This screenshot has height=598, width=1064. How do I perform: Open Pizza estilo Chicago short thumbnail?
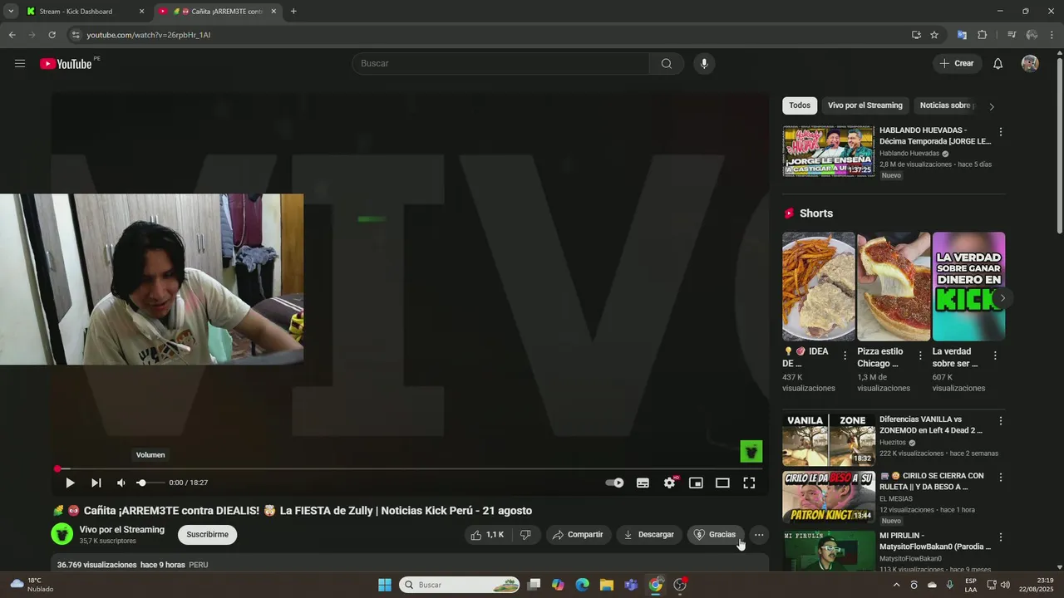point(894,287)
